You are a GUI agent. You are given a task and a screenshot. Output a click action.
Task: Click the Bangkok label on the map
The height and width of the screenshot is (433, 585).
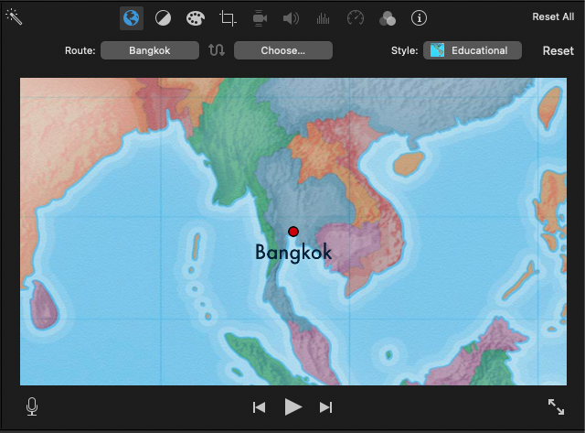click(x=293, y=253)
